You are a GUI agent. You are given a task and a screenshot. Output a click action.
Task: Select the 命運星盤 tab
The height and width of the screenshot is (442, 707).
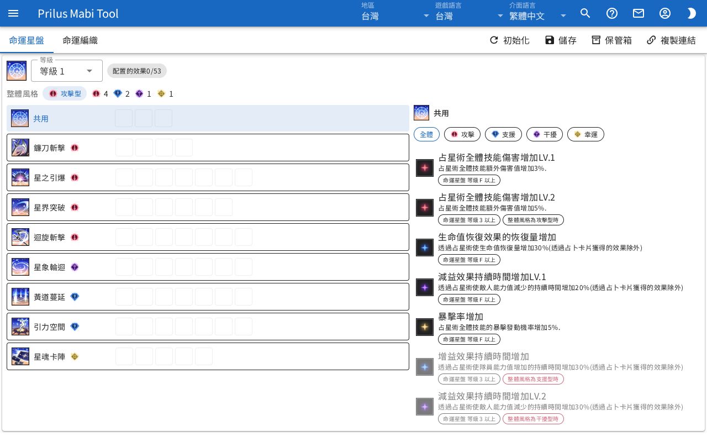click(x=27, y=40)
